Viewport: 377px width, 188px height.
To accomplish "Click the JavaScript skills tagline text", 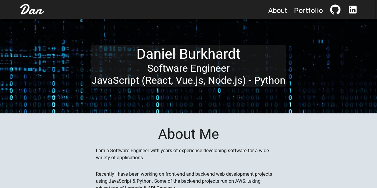I will (188, 80).
